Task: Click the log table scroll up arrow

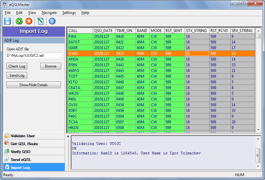Action: [258, 31]
